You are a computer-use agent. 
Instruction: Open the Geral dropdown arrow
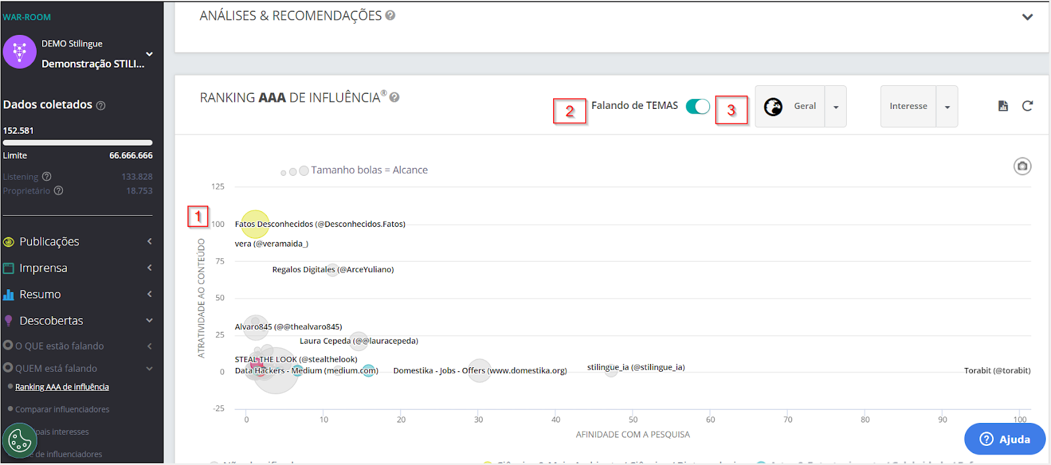pyautogui.click(x=836, y=107)
